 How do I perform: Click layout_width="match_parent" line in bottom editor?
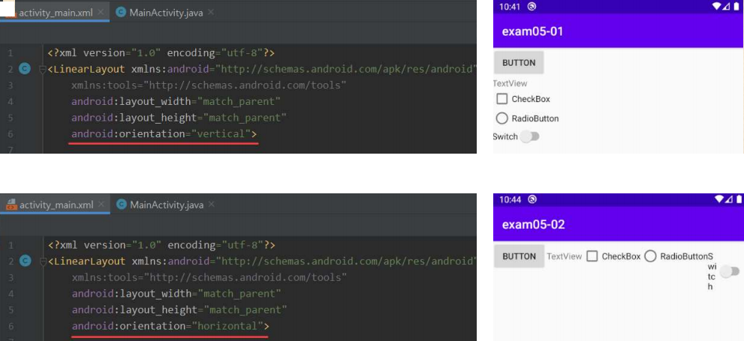(176, 294)
